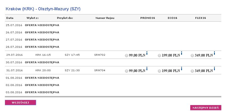
Task: Choose 199,00 PLN fare for flight SRN704
Action: tap(159, 71)
